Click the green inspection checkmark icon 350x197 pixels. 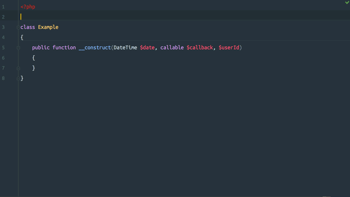[x=347, y=3]
